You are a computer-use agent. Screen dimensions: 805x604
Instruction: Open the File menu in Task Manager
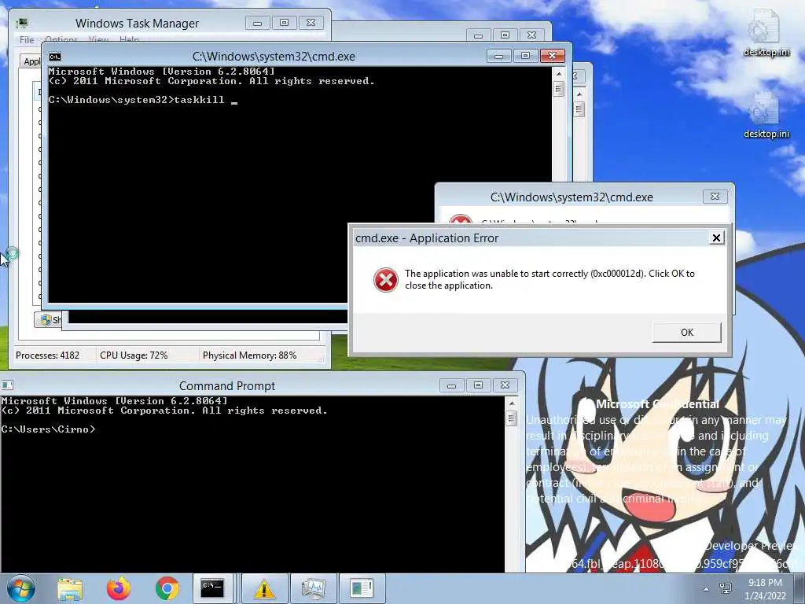pos(27,39)
